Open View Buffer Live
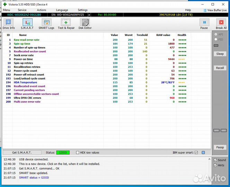 pos(215,10)
